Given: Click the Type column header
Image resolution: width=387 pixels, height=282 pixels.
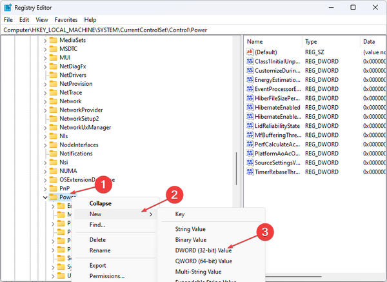Looking at the screenshot, I should point(329,41).
